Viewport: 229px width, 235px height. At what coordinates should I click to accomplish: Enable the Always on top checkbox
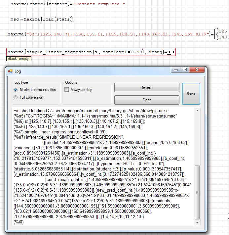[67, 90]
